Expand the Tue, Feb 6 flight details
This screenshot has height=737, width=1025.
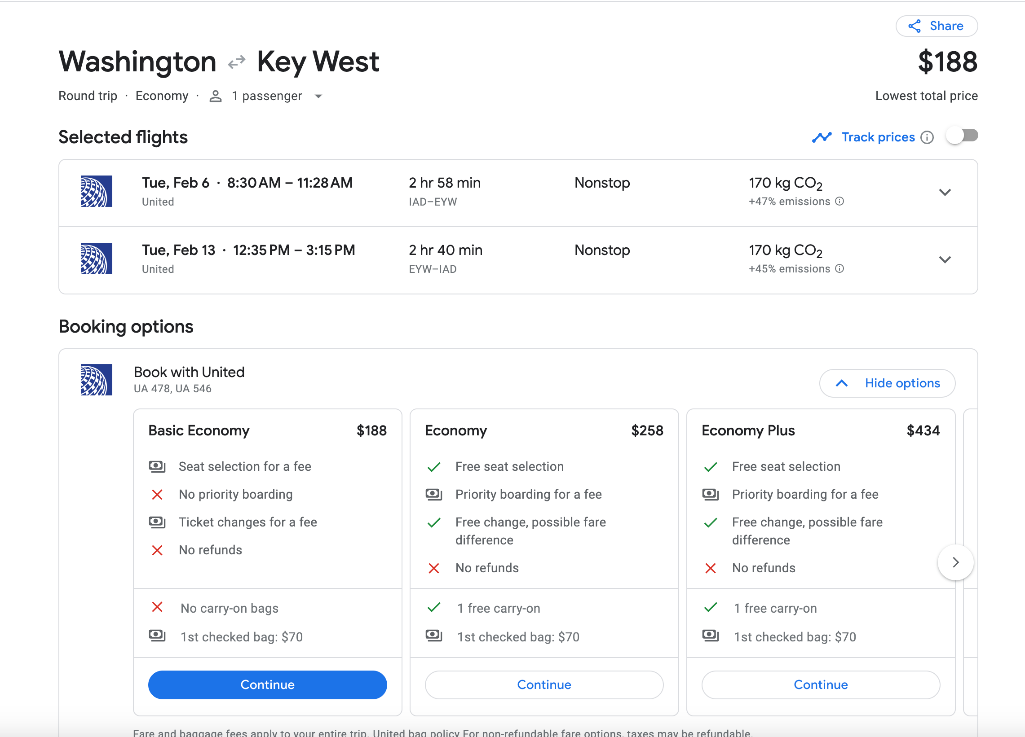pyautogui.click(x=945, y=193)
